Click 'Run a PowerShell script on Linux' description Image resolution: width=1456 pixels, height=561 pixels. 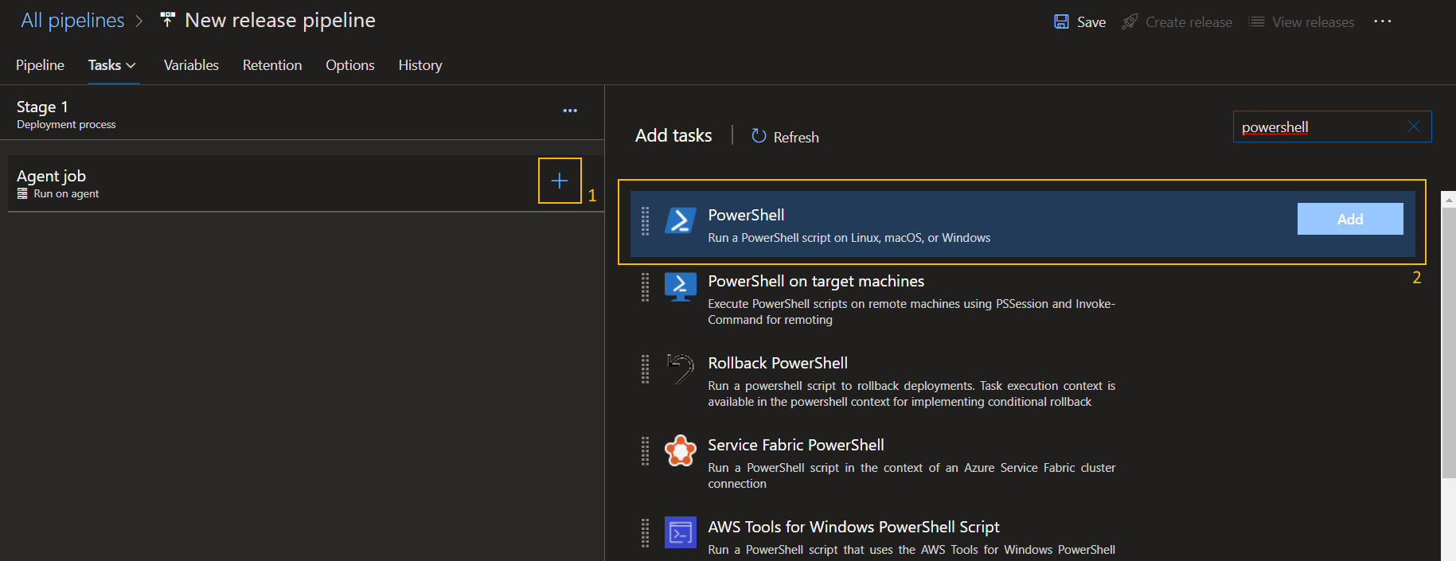849,238
